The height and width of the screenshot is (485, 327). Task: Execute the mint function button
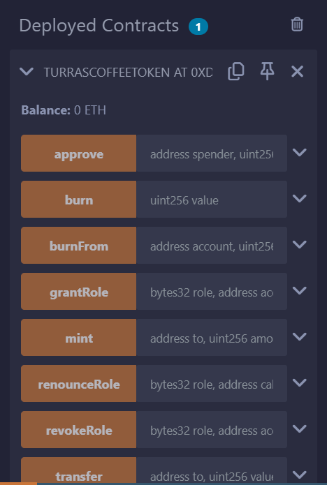[79, 338]
